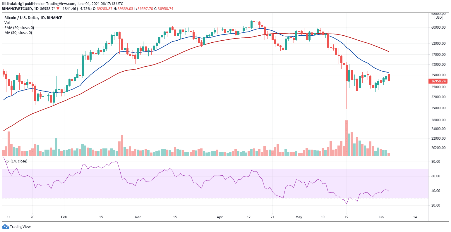451x232 pixels.
Task: Click the tallest volume bar on May 19
Action: point(347,138)
